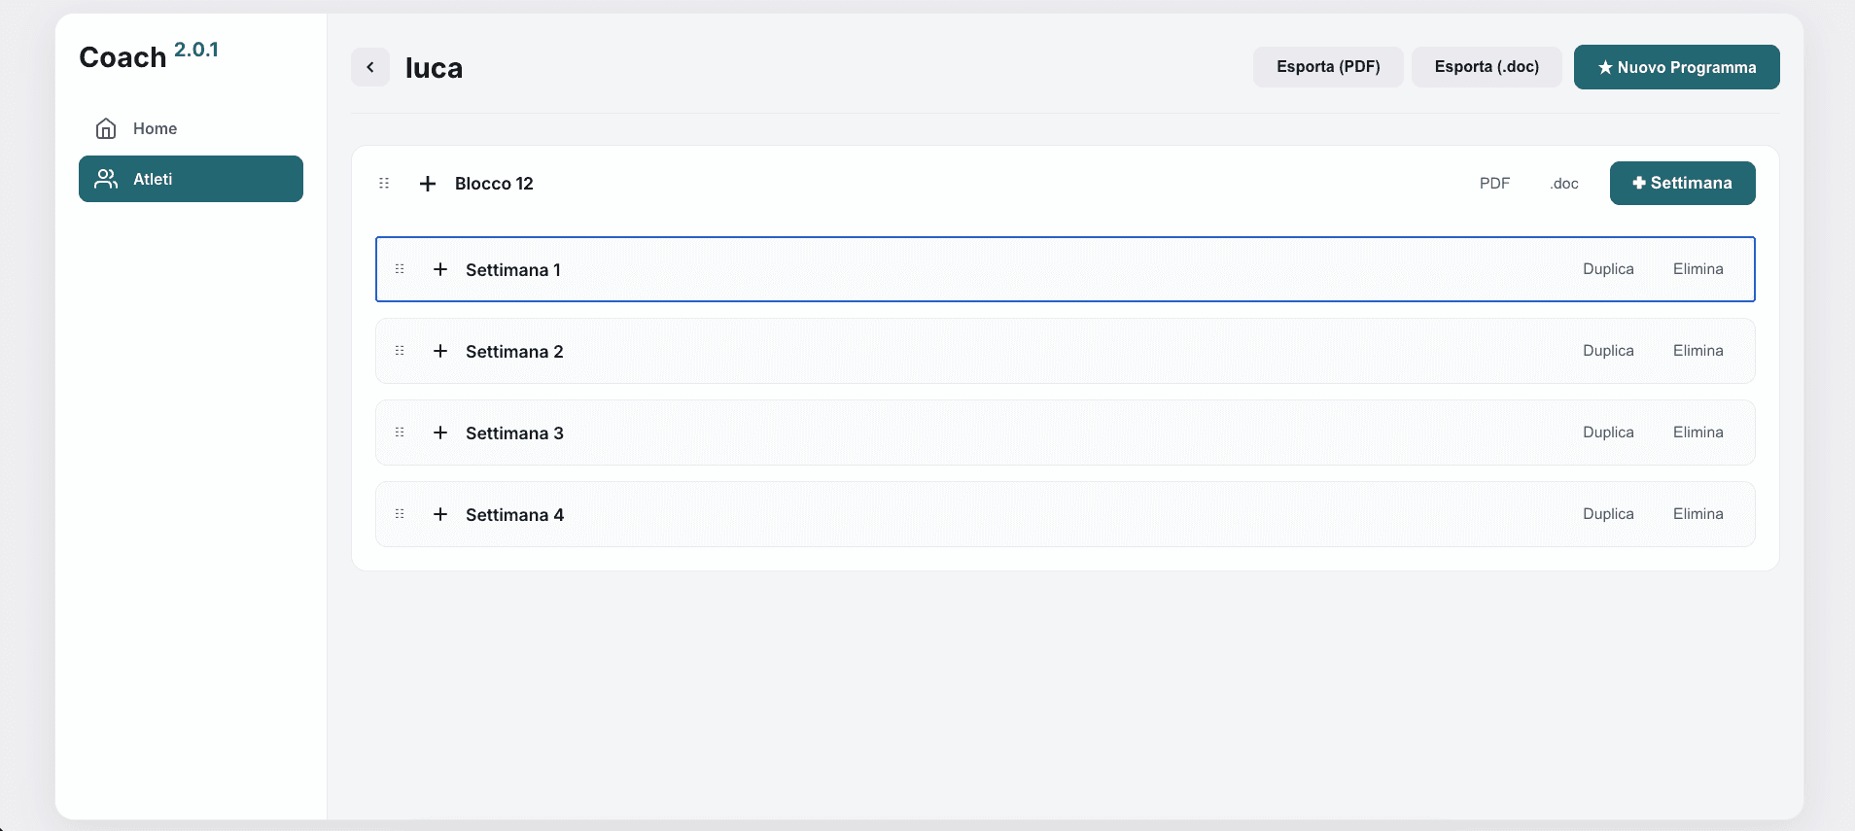Expand Settimana 1 with its plus icon
The height and width of the screenshot is (831, 1855).
(x=440, y=269)
